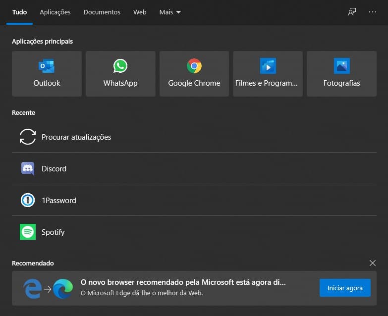Select the Procurar atualizações text
388x316 pixels.
click(76, 137)
